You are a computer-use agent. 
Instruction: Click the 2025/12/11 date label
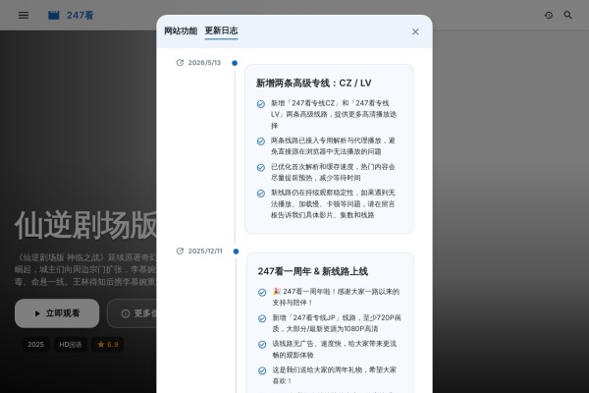point(205,251)
